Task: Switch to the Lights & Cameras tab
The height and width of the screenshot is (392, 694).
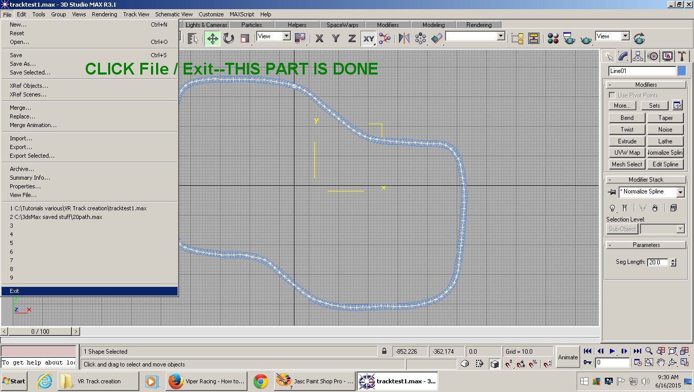Action: click(x=206, y=24)
